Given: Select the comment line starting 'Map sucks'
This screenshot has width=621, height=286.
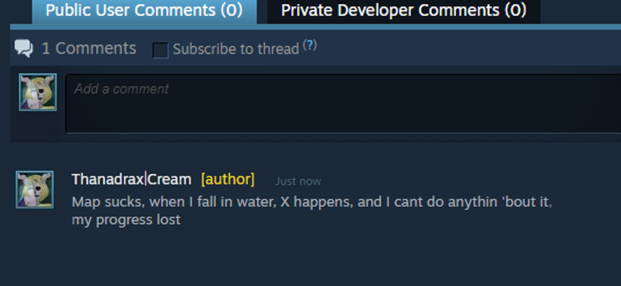Looking at the screenshot, I should click(312, 202).
